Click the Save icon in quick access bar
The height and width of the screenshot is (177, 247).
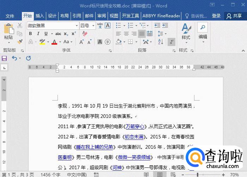coord(4,58)
